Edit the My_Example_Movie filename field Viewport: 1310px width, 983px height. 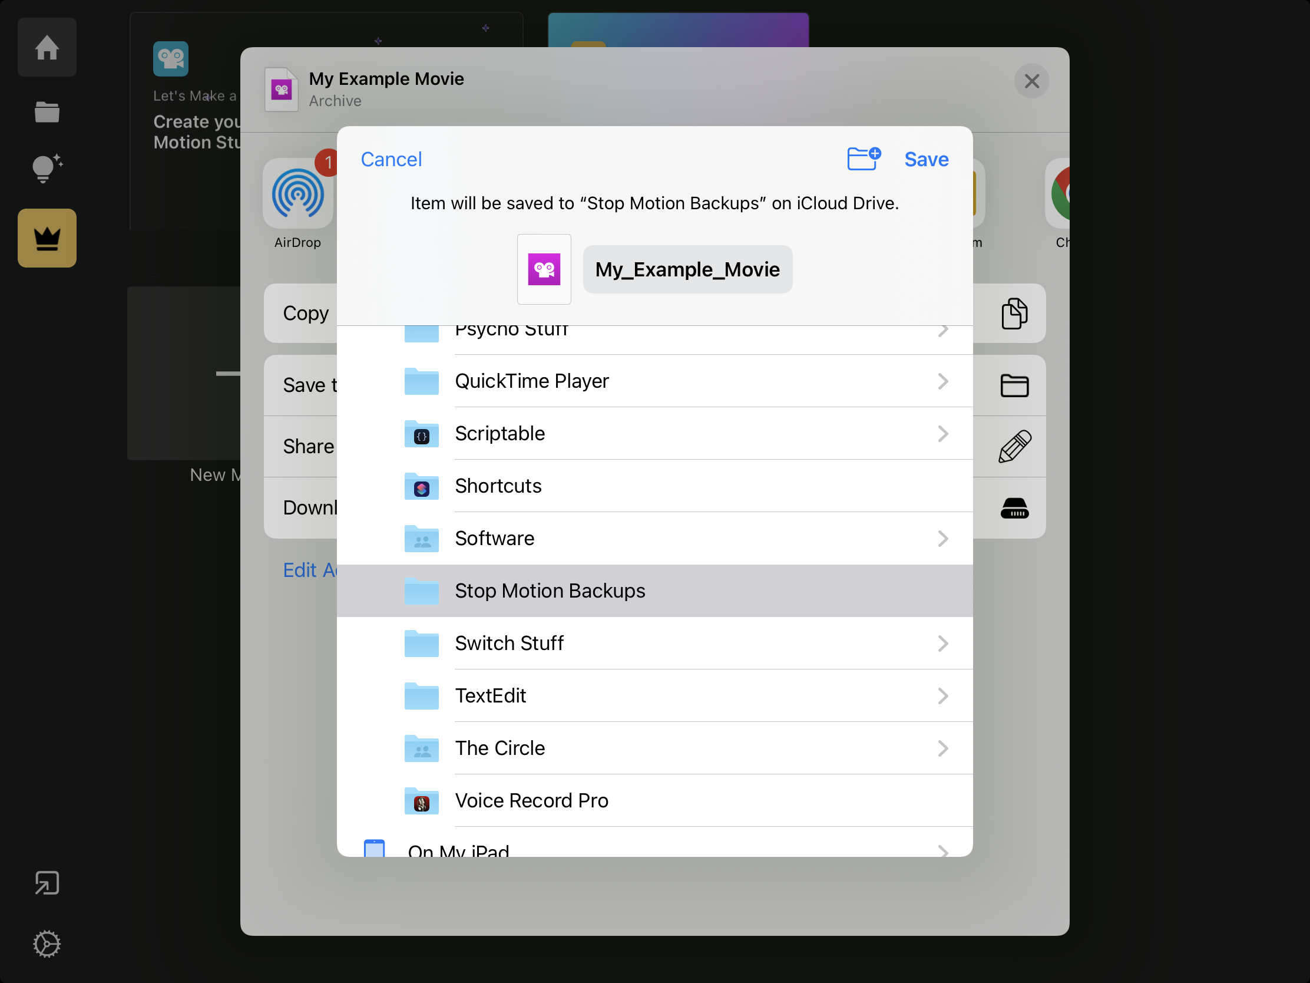tap(687, 269)
